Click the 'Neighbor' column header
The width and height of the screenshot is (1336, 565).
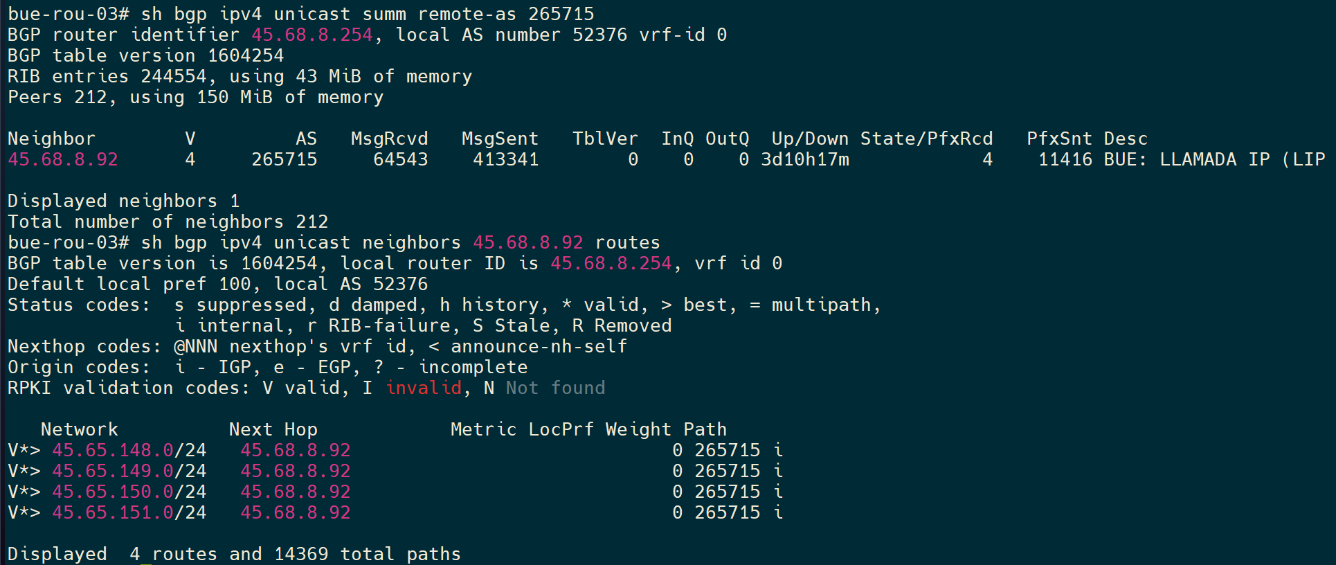pos(52,138)
